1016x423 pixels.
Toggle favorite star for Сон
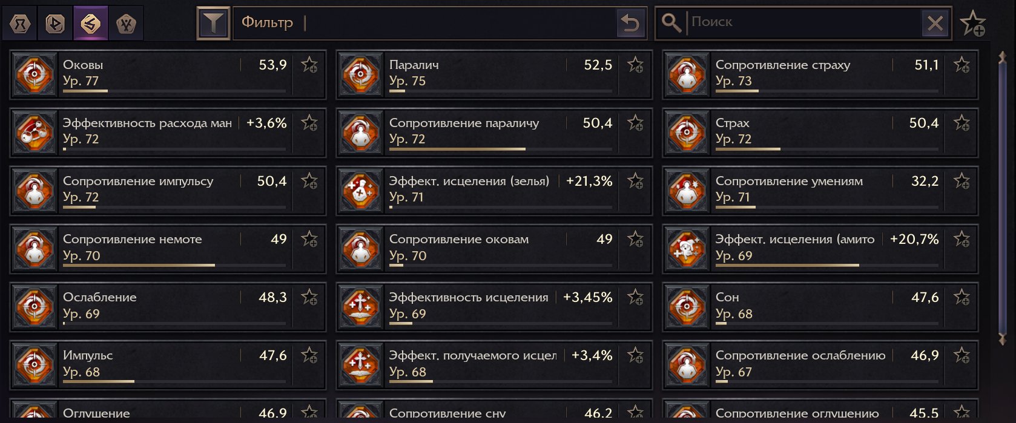click(x=962, y=297)
